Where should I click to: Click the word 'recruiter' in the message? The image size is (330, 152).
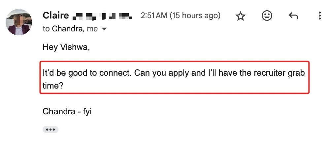[267, 72]
